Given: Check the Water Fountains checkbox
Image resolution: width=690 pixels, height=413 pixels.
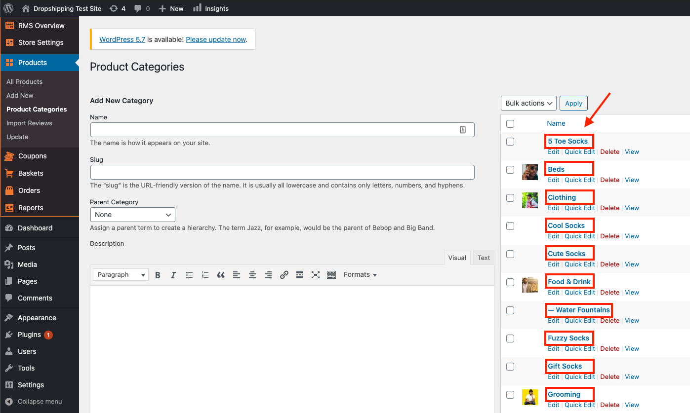Looking at the screenshot, I should (x=510, y=310).
